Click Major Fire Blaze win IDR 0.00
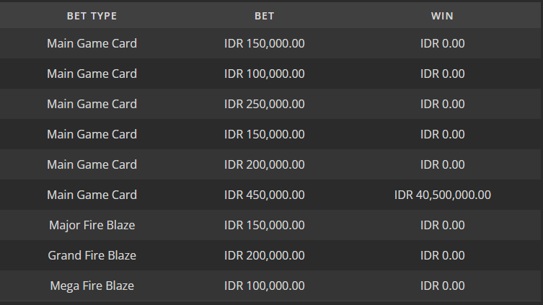 point(442,225)
